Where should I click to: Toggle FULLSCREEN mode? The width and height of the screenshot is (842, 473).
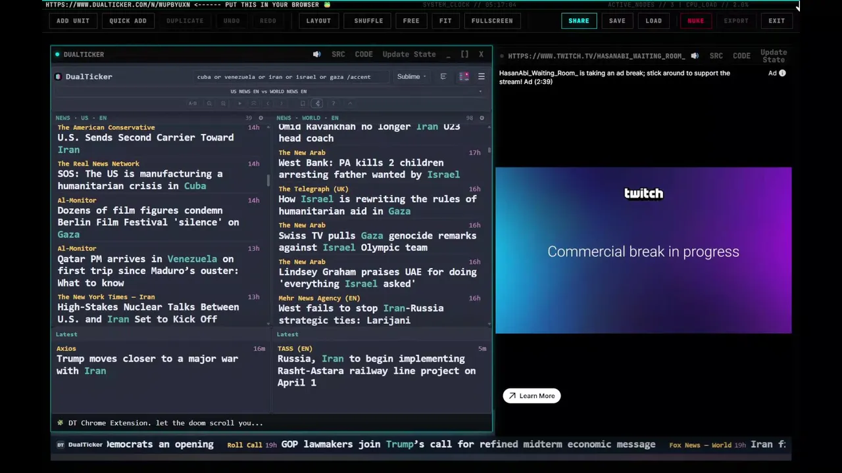pyautogui.click(x=492, y=20)
